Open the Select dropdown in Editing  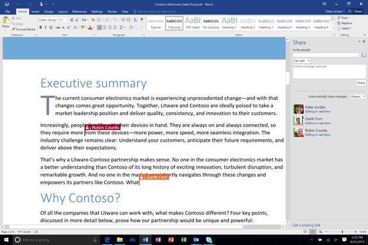point(345,29)
